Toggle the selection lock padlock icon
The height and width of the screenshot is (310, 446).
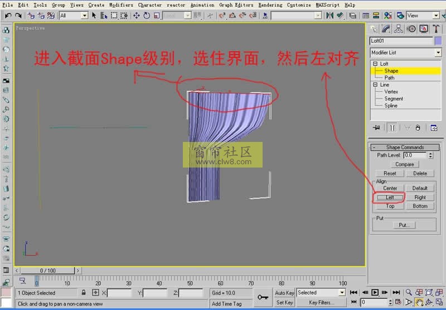(84, 292)
